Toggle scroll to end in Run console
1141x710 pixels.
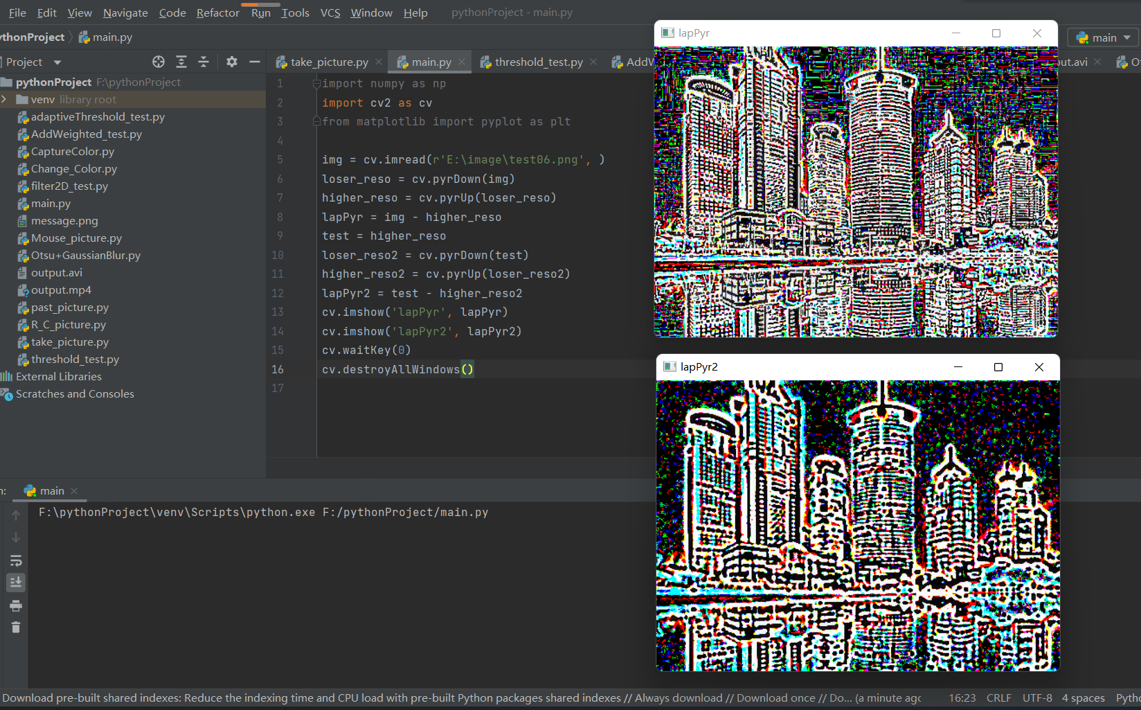(x=16, y=583)
